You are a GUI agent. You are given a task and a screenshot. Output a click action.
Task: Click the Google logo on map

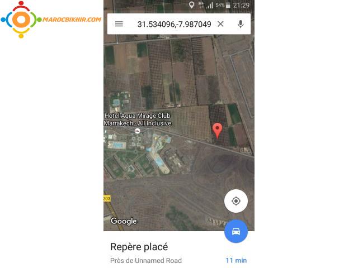point(124,221)
